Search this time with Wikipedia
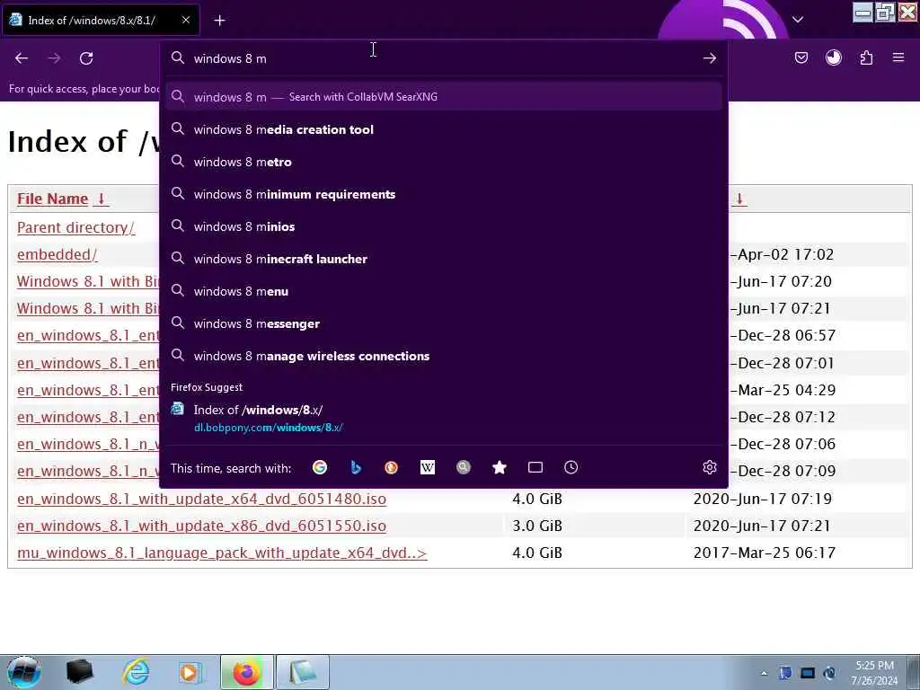 click(428, 467)
